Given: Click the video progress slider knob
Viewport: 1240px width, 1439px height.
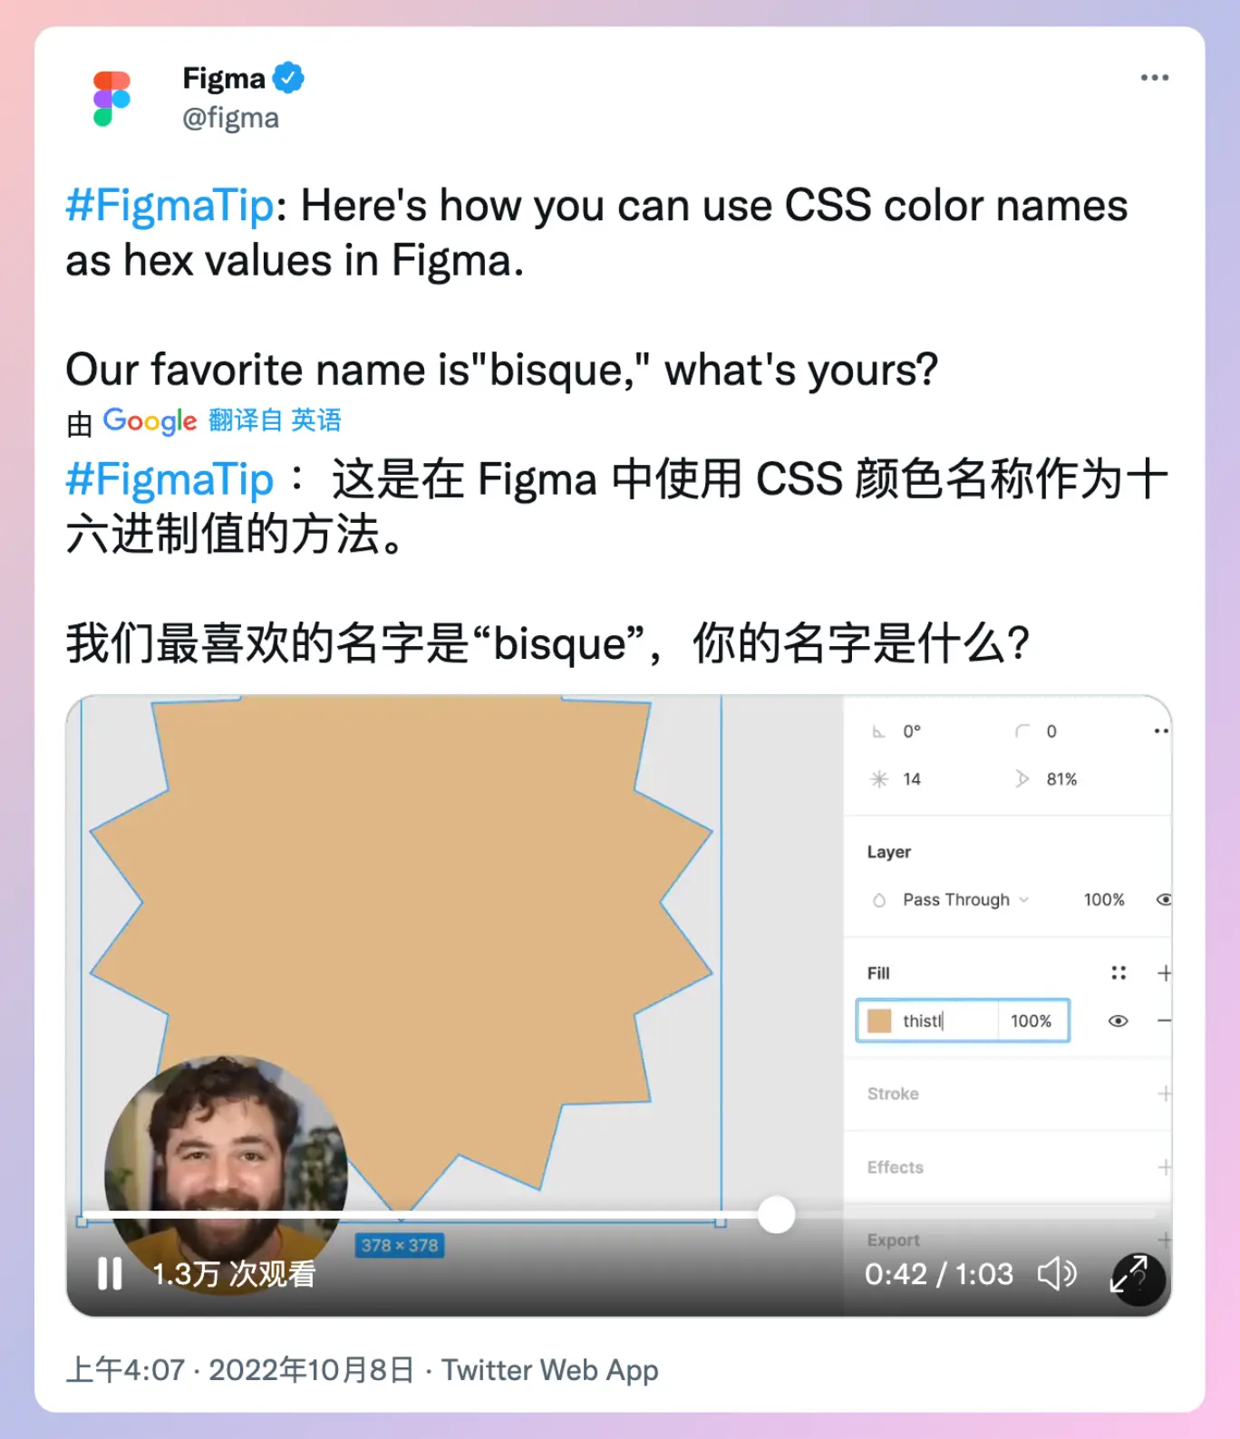Looking at the screenshot, I should tap(776, 1214).
